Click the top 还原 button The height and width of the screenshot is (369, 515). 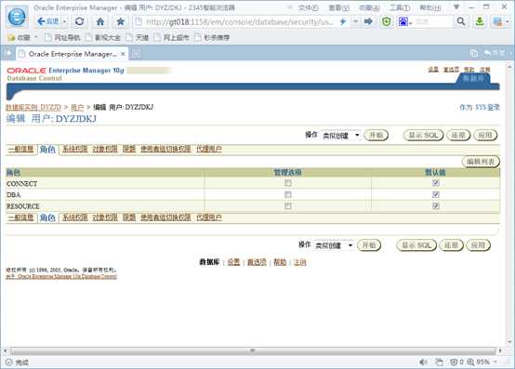(458, 136)
